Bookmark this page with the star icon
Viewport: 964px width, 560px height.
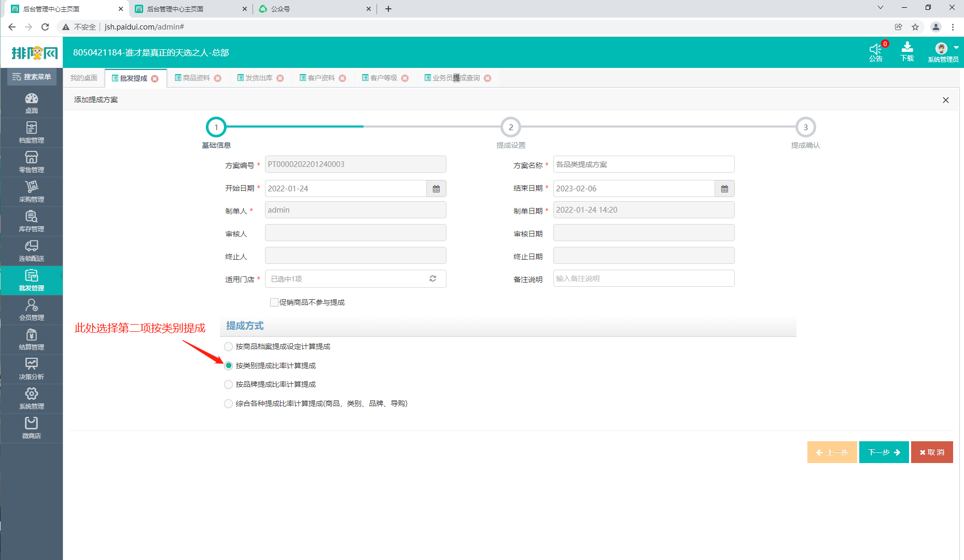point(915,27)
